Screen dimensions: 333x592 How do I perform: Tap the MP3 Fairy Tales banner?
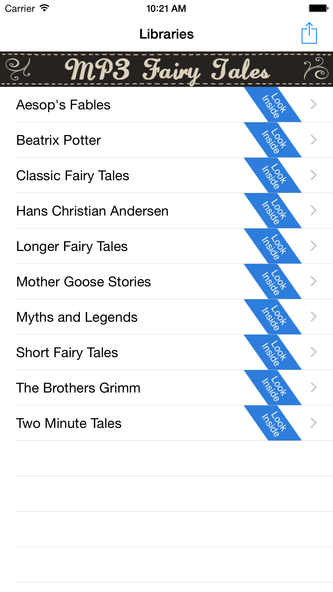tap(167, 69)
